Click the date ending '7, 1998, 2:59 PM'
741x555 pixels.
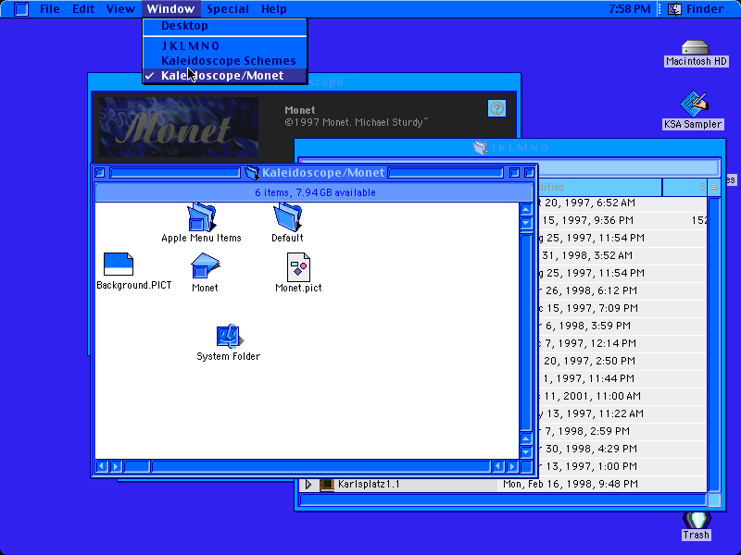[584, 431]
